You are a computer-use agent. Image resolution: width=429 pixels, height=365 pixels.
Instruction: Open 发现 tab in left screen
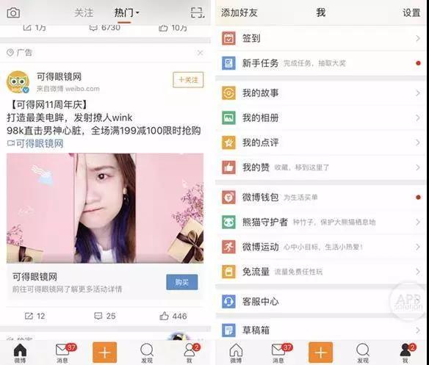pyautogui.click(x=147, y=353)
